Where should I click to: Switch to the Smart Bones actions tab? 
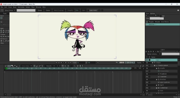(x=165, y=22)
